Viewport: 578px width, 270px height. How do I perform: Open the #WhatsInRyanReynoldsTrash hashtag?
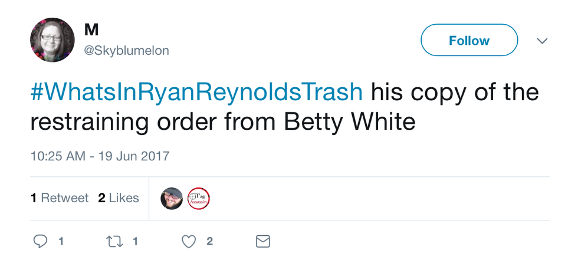point(196,93)
